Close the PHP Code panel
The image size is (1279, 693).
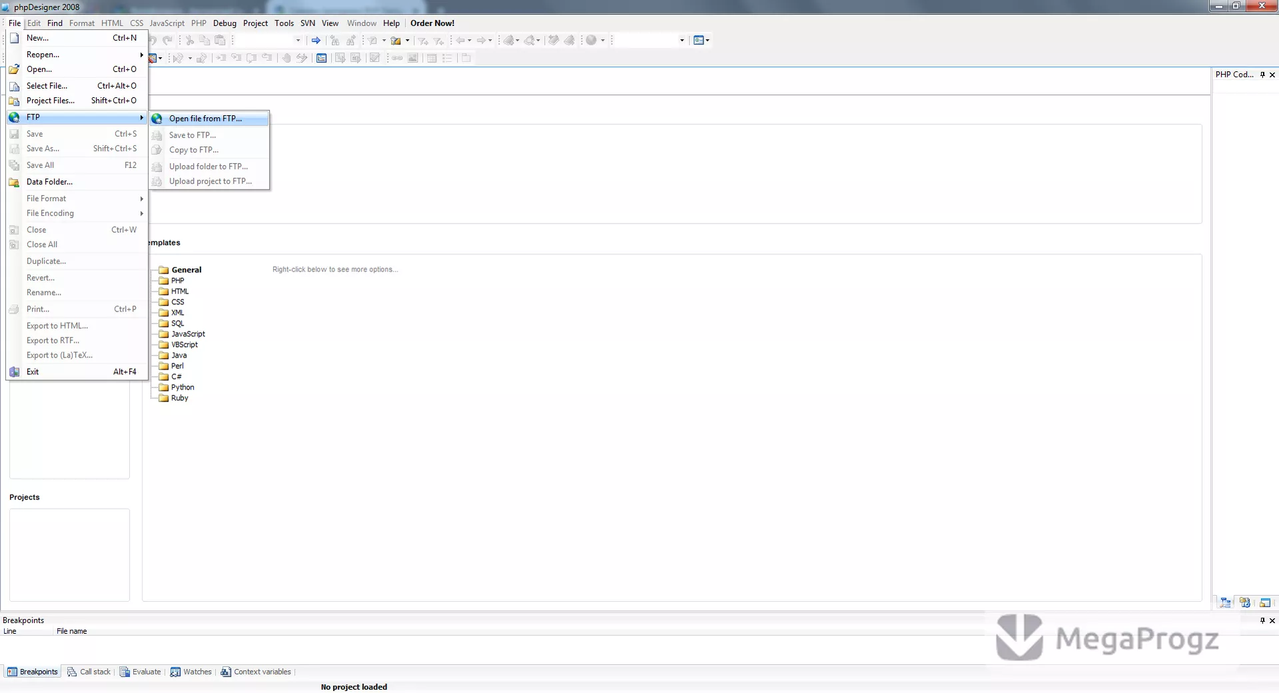click(1272, 75)
